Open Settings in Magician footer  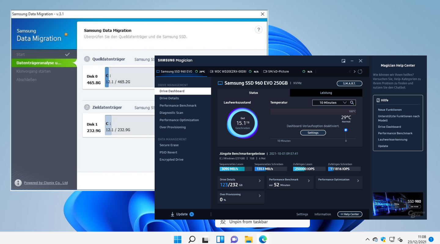click(302, 214)
